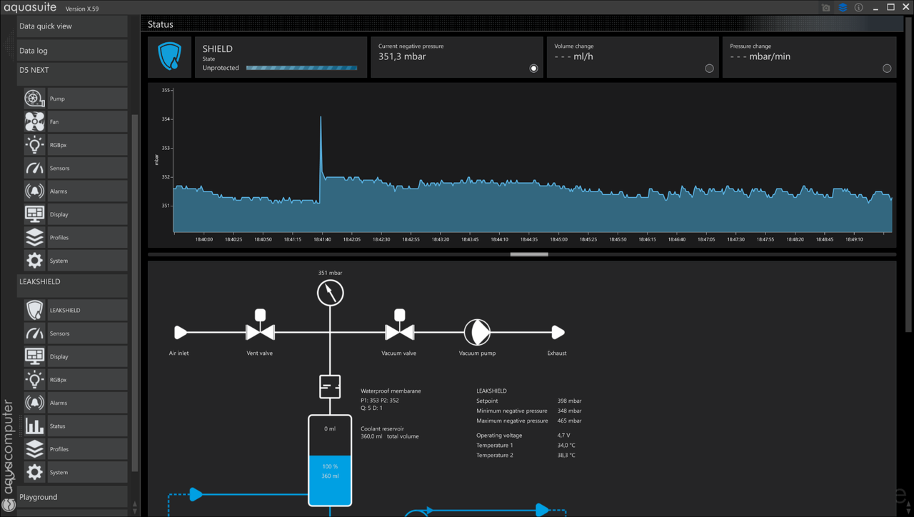This screenshot has height=517, width=914.
Task: Click the screenshot camera icon in title bar
Action: 826,7
